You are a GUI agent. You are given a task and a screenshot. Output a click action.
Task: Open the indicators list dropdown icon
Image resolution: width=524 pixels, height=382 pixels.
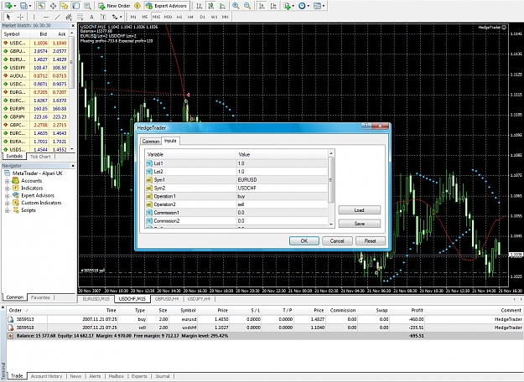(x=288, y=6)
